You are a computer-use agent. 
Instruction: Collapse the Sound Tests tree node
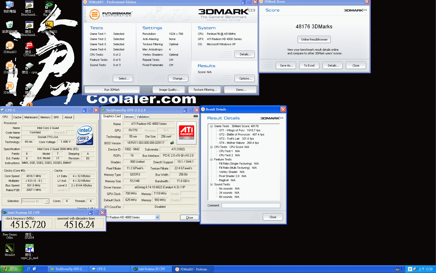[212, 184]
